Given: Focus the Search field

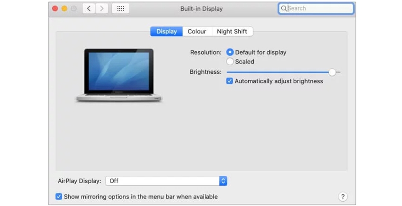Looking at the screenshot, I should [316, 8].
